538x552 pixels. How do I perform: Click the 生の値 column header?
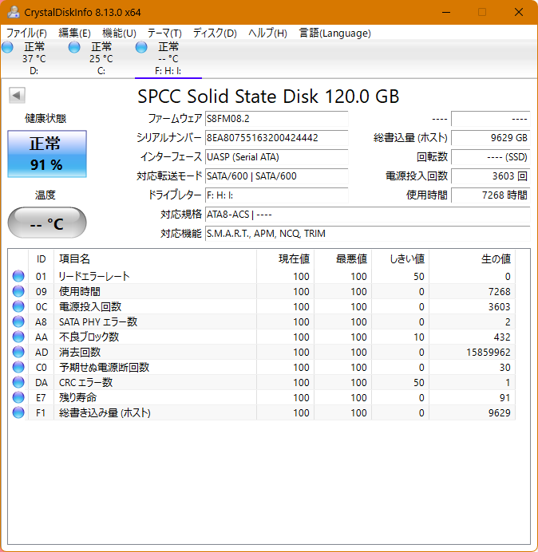pos(472,259)
